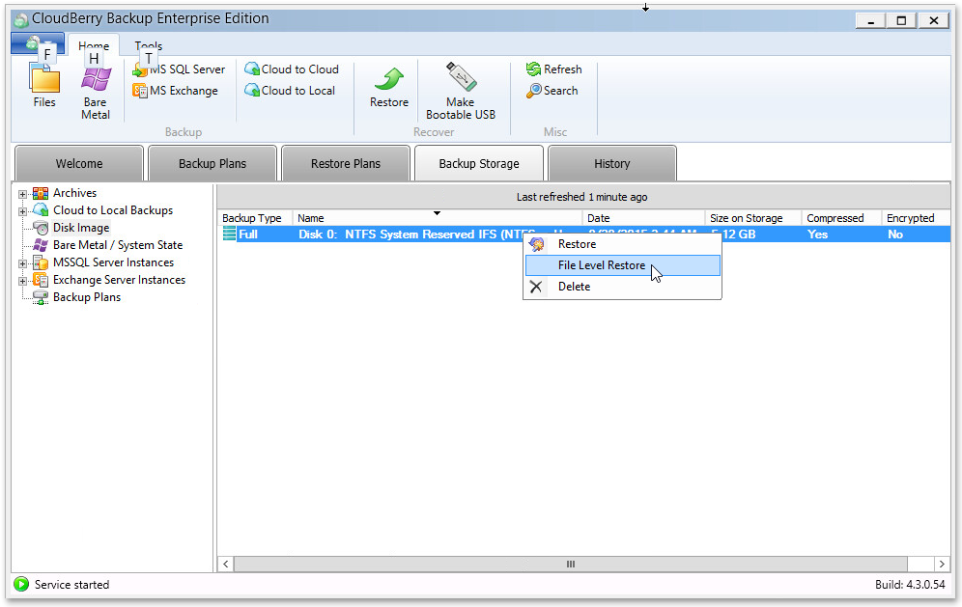Click Last refreshed 1 minute ago banner
This screenshot has height=607, width=962.
pyautogui.click(x=583, y=197)
